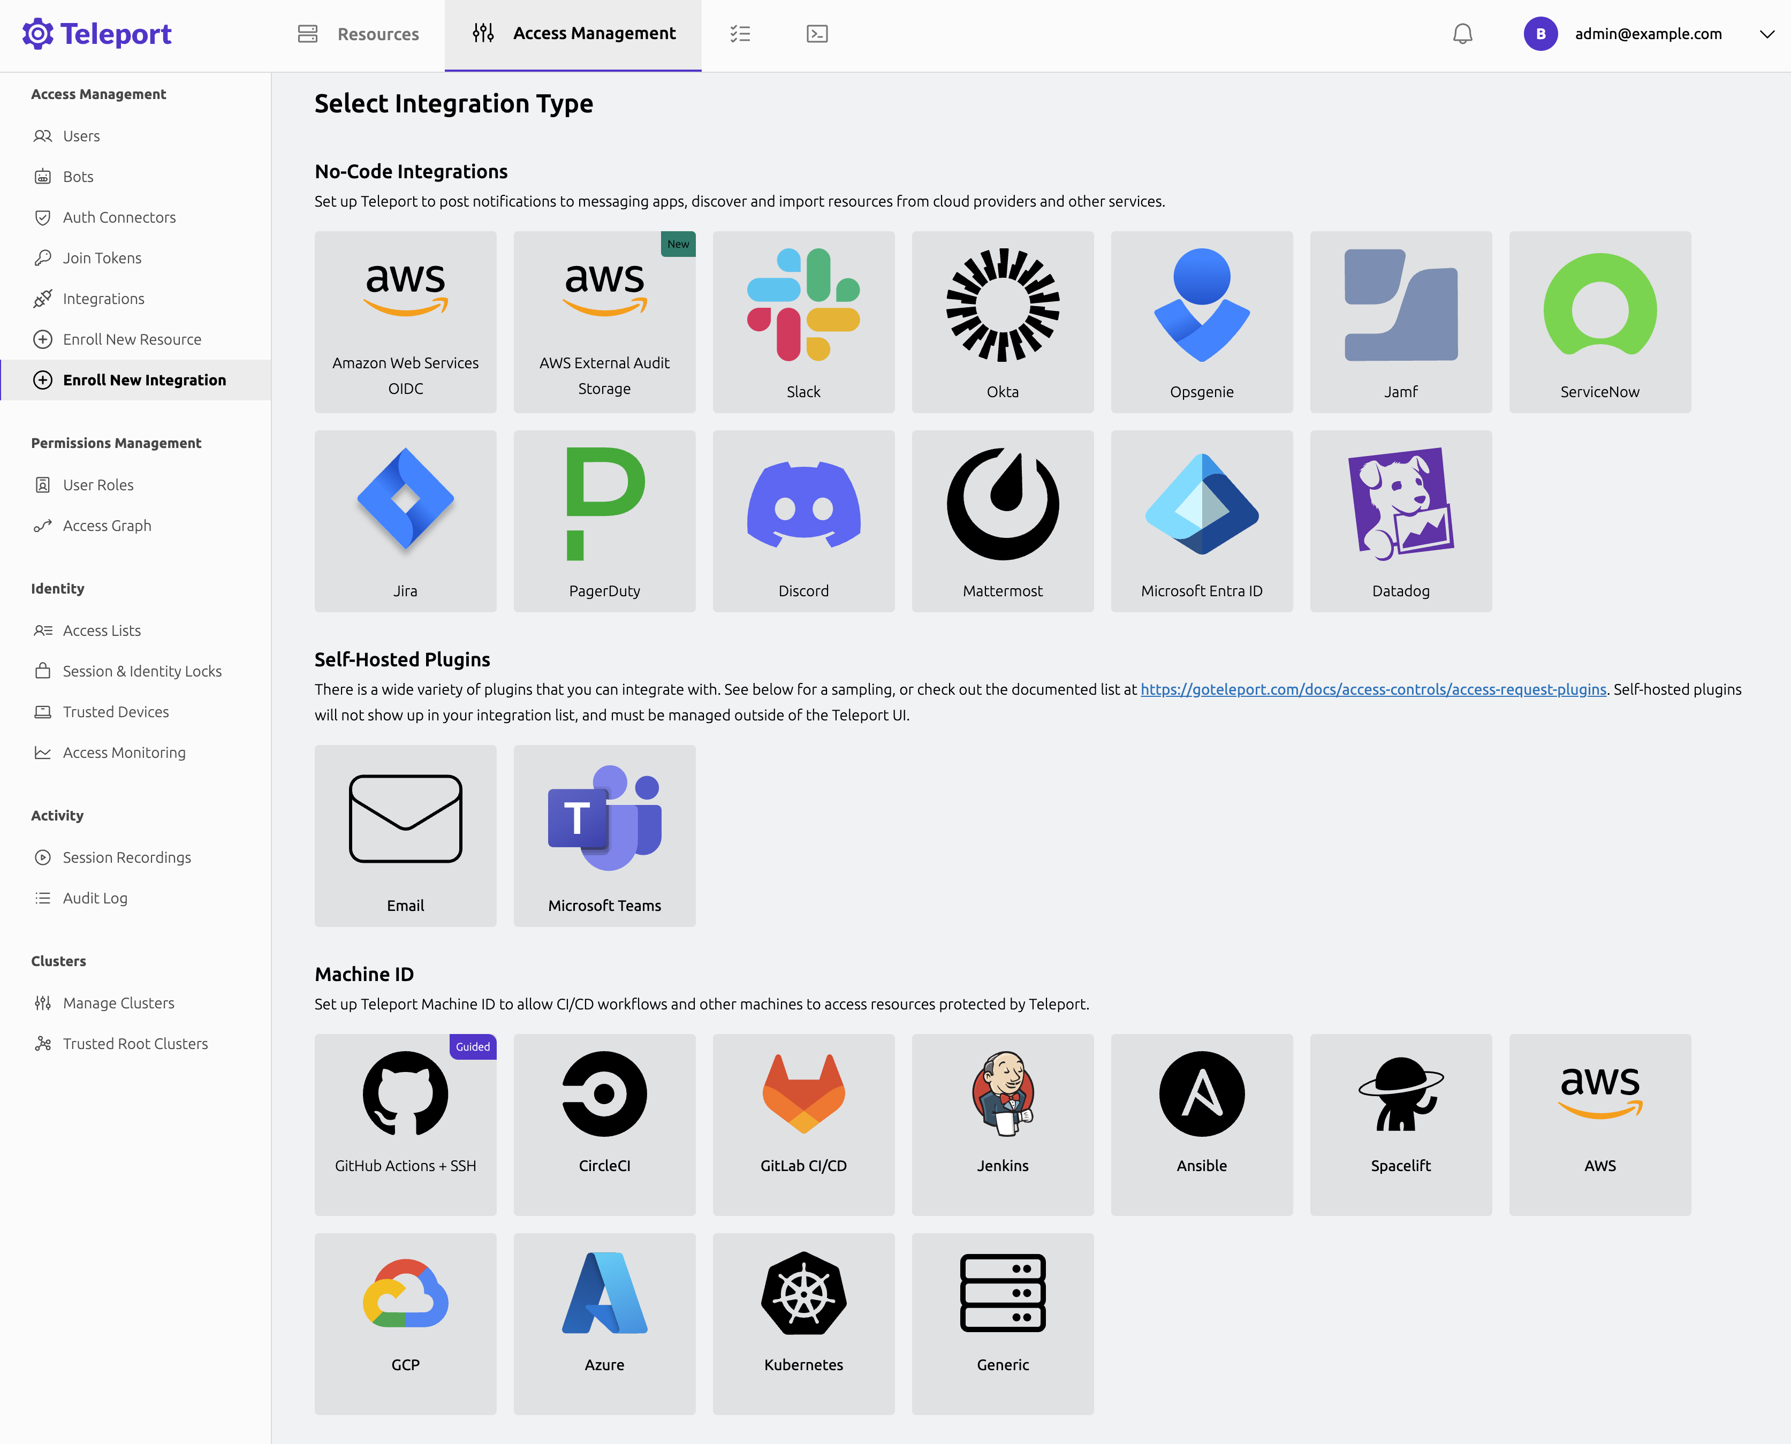
Task: Choose the Kubernetes Machine ID tile
Action: [803, 1323]
